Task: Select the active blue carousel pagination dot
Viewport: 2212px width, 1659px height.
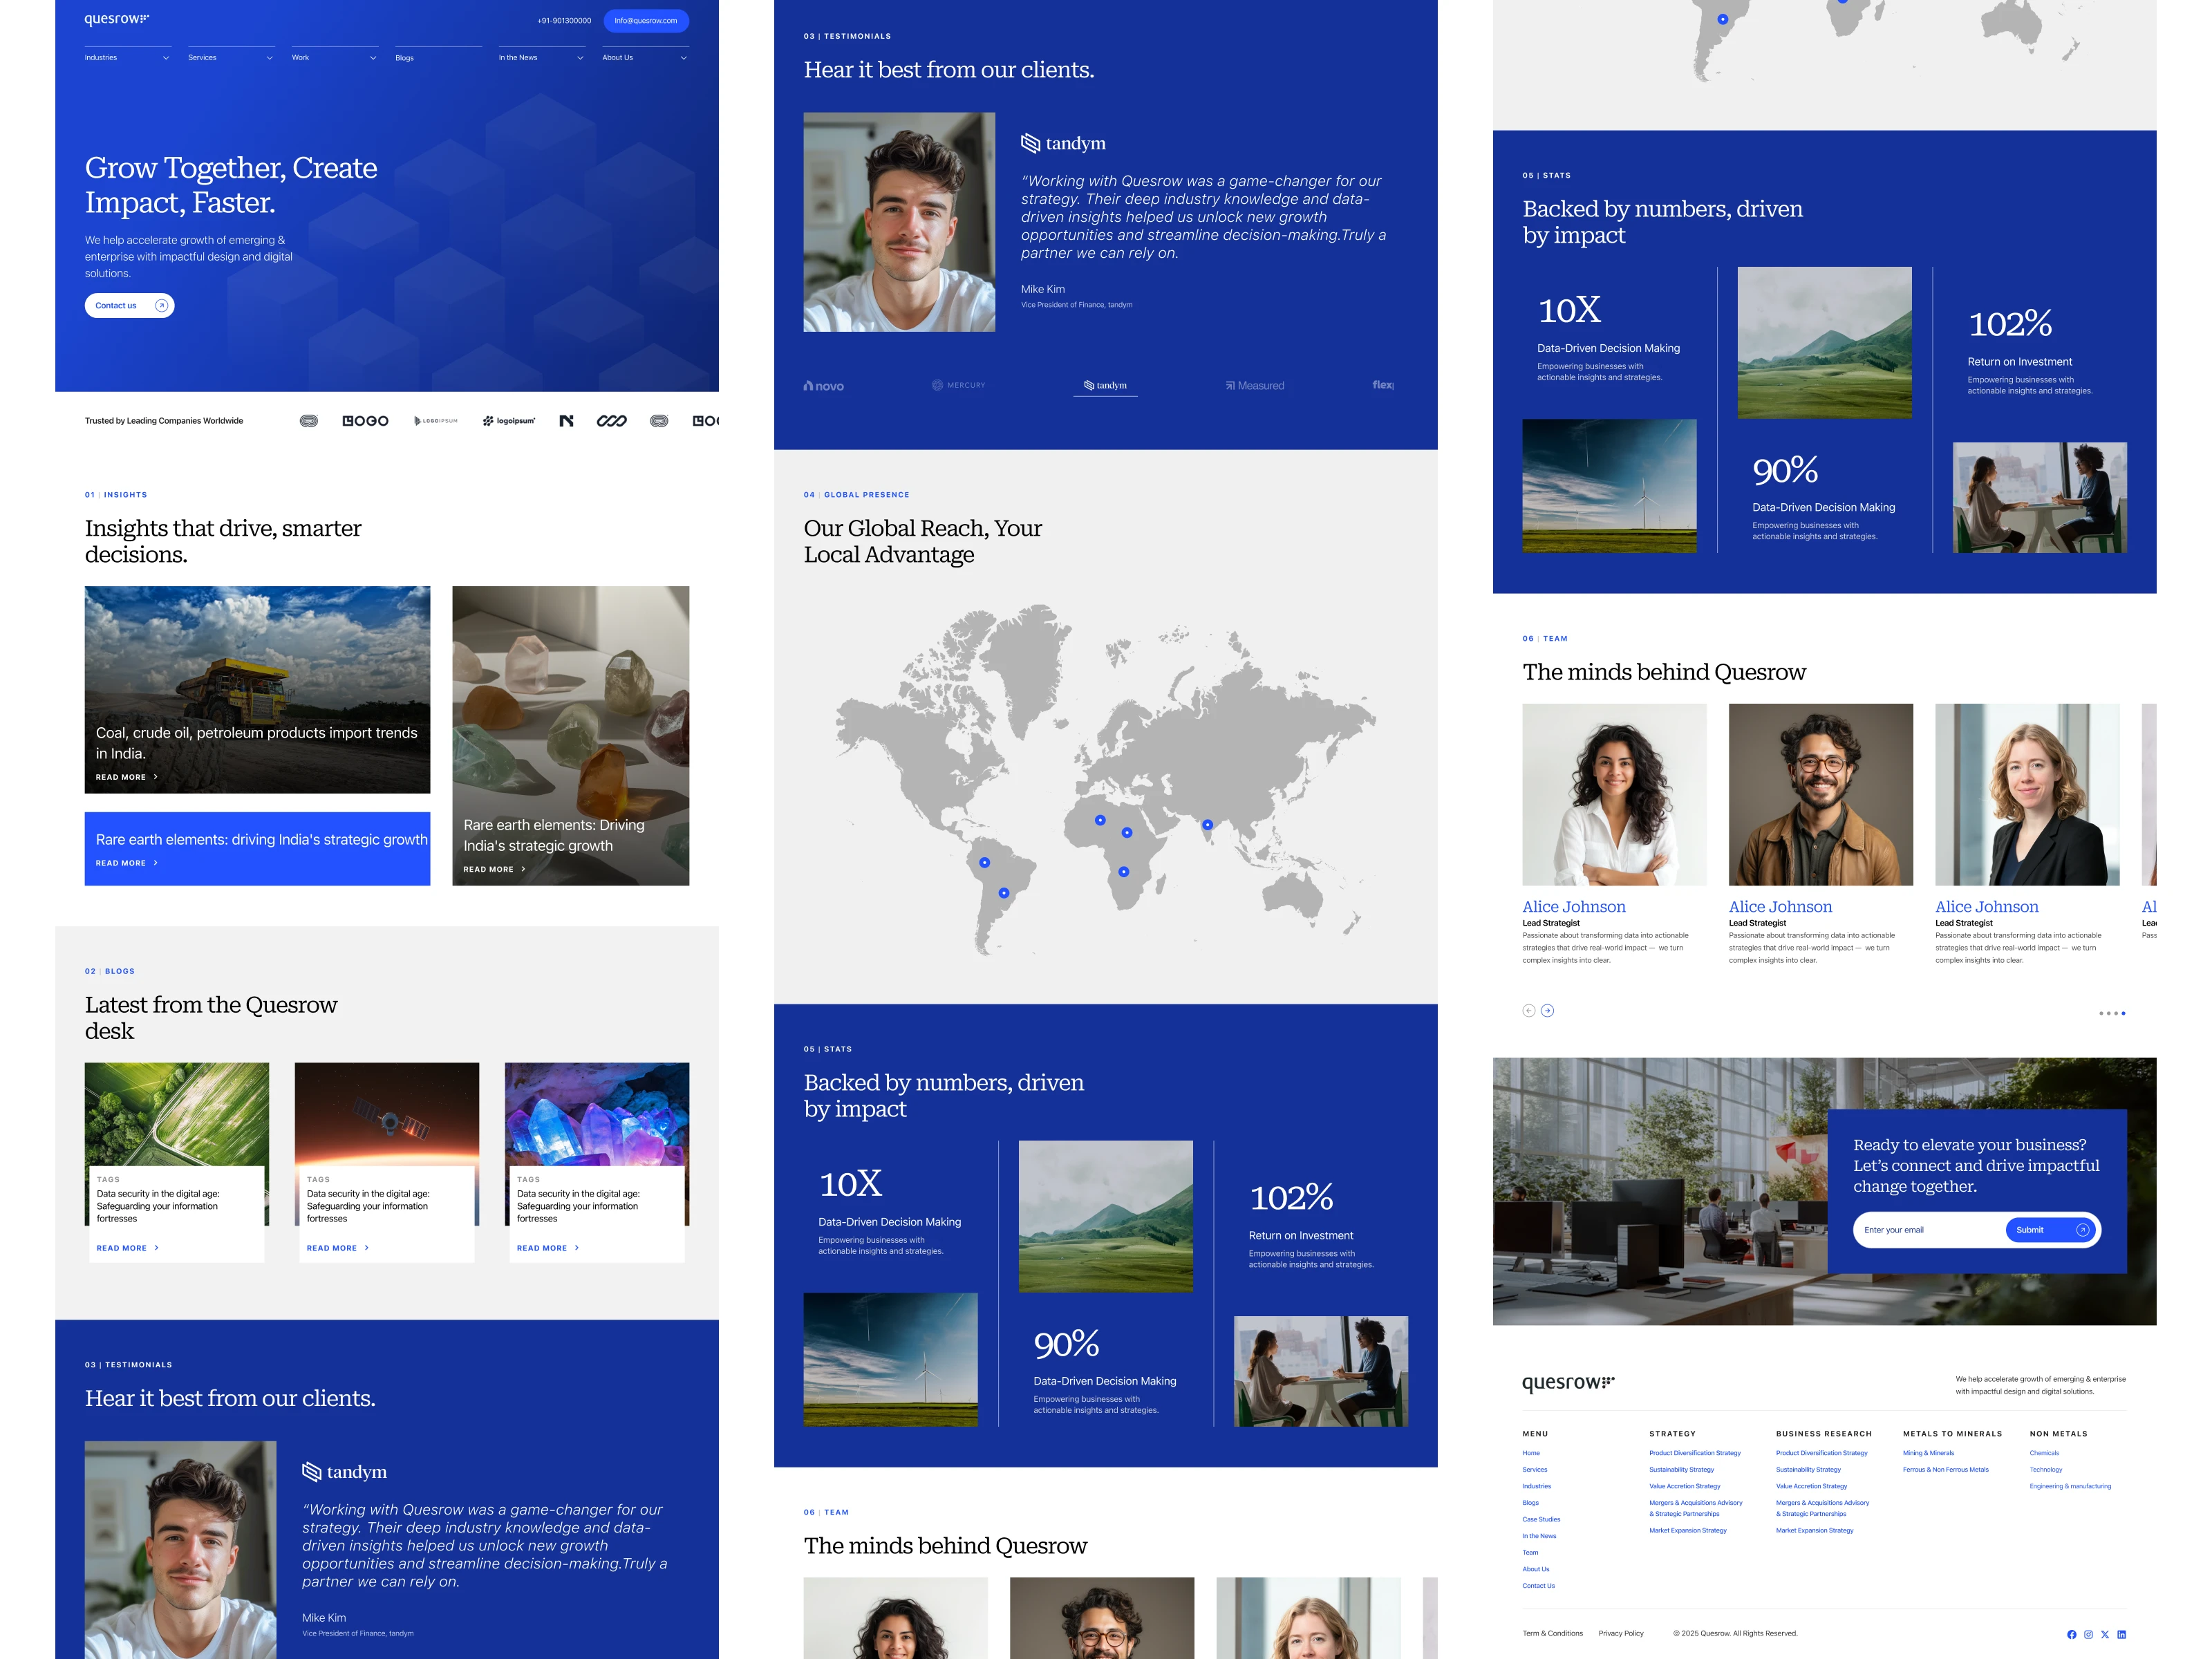Action: point(2123,1014)
